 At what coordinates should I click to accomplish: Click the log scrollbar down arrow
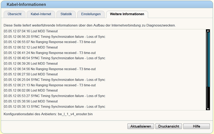(208, 108)
